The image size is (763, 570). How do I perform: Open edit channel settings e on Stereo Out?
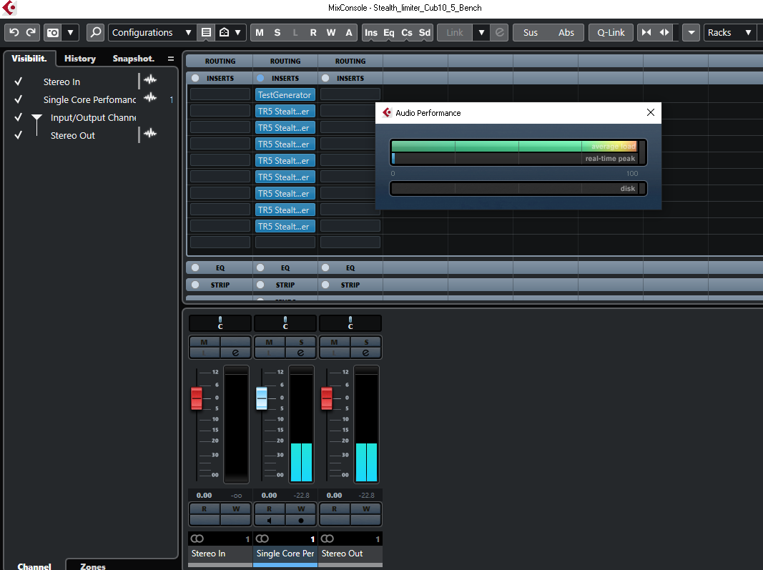(366, 353)
